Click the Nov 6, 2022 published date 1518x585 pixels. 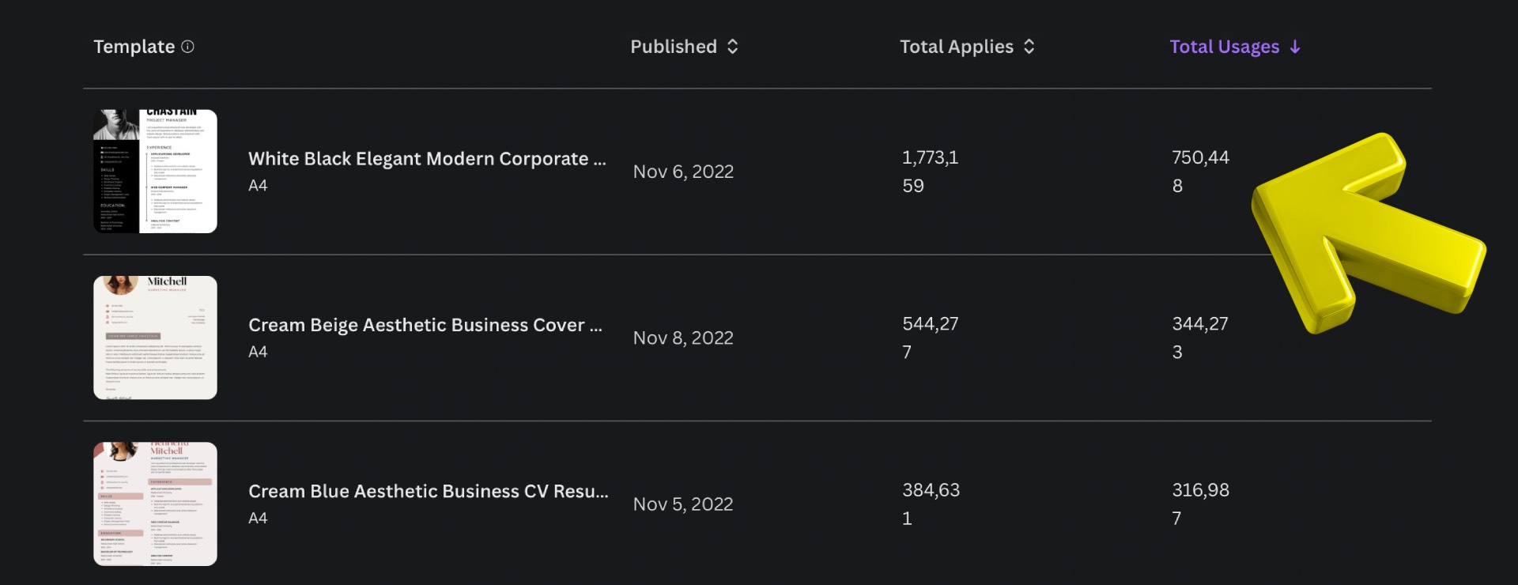click(683, 172)
